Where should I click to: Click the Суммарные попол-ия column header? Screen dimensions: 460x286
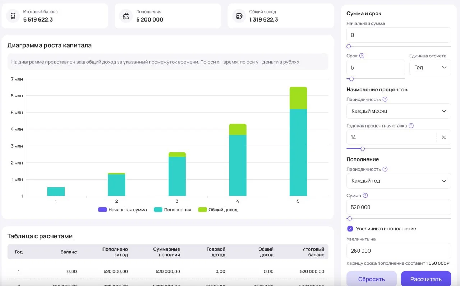click(166, 252)
